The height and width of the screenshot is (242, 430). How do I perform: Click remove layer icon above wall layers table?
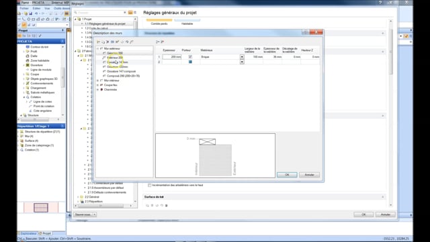click(x=163, y=42)
